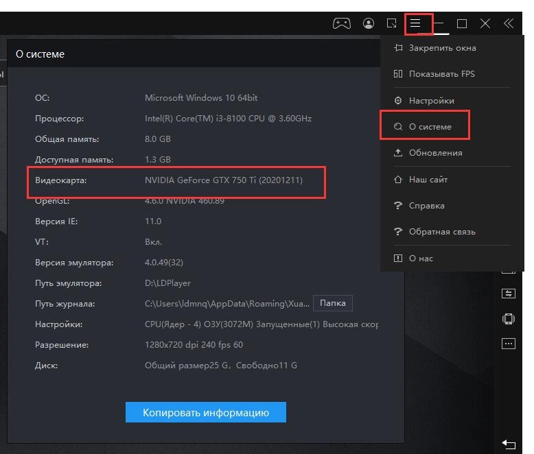
Task: Toggle Показывать FPS option
Action: click(441, 74)
